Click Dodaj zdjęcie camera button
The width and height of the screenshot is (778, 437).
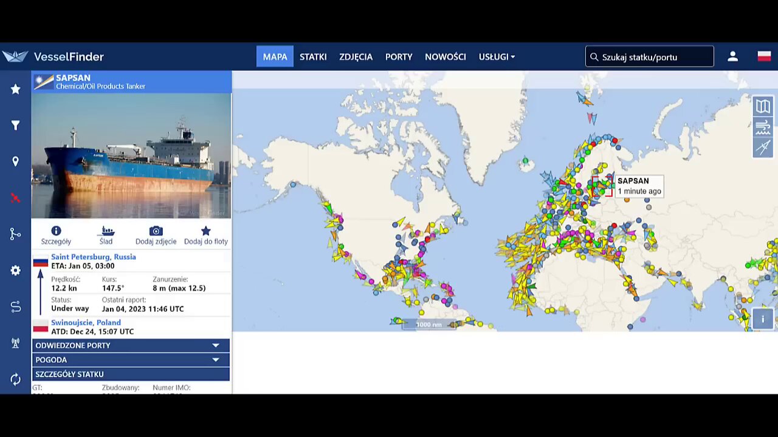156,235
